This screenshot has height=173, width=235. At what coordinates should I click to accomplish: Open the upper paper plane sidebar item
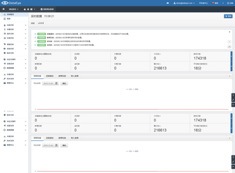click(x=8, y=64)
